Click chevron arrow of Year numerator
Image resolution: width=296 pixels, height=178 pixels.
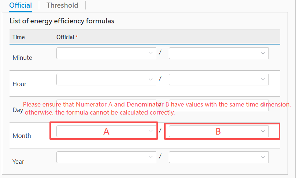(151, 157)
